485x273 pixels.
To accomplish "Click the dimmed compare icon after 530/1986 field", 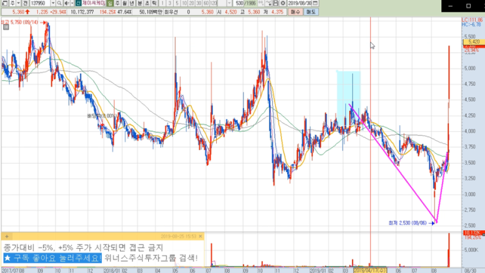I will pos(260,3).
